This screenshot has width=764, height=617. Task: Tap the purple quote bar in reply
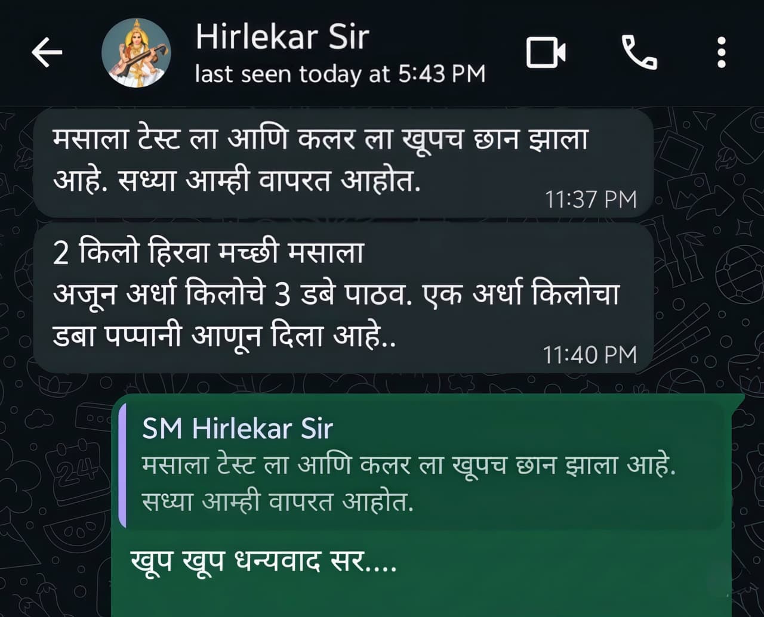coord(122,465)
